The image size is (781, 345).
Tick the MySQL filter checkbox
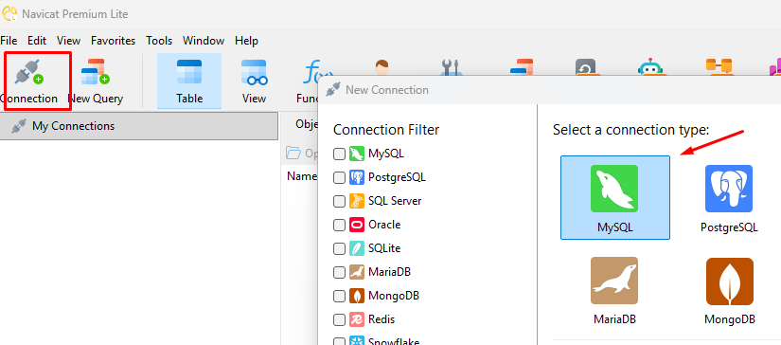pyautogui.click(x=339, y=154)
